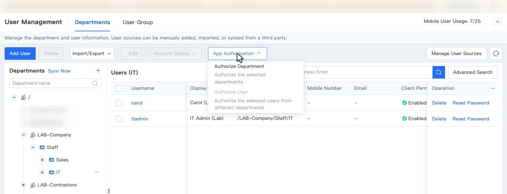Click the LAB-Contractors group icon
The width and height of the screenshot is (507, 194).
33,185
